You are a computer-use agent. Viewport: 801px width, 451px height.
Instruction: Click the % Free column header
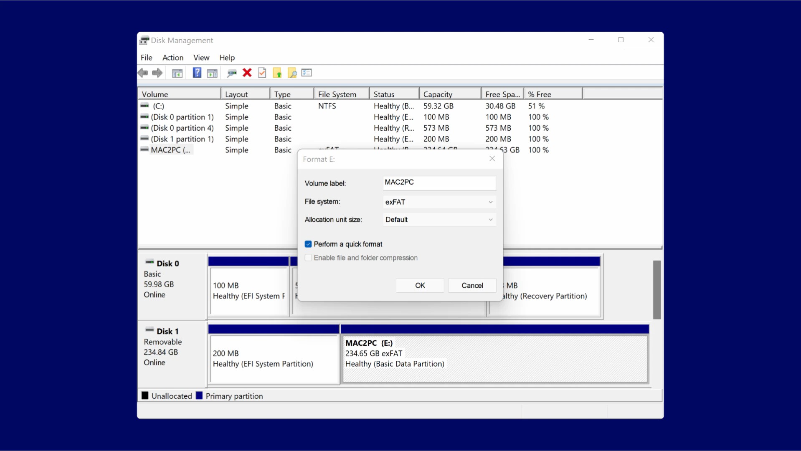(553, 94)
